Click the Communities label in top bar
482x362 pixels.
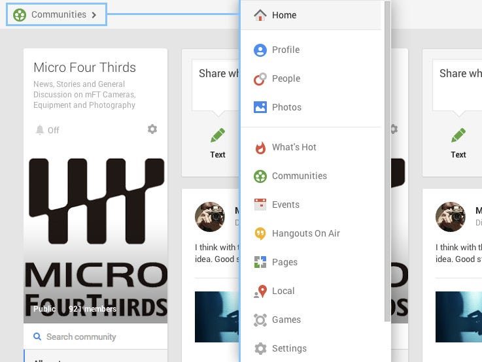[x=59, y=14]
